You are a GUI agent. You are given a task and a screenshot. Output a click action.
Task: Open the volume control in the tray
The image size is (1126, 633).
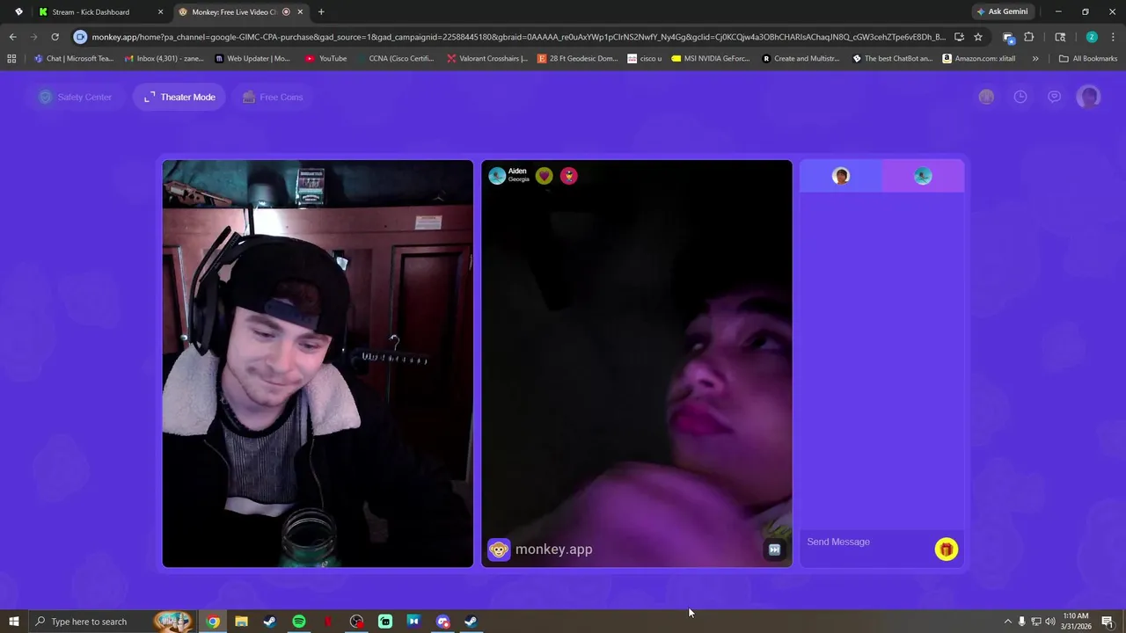pyautogui.click(x=1050, y=622)
